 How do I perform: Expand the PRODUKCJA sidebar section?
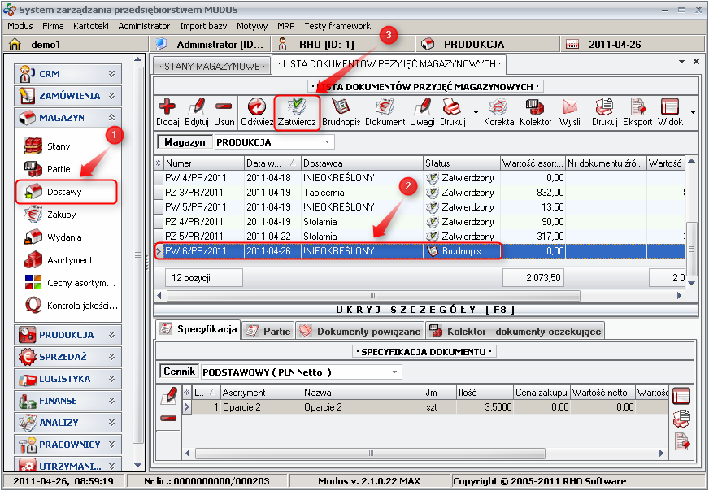click(x=68, y=335)
